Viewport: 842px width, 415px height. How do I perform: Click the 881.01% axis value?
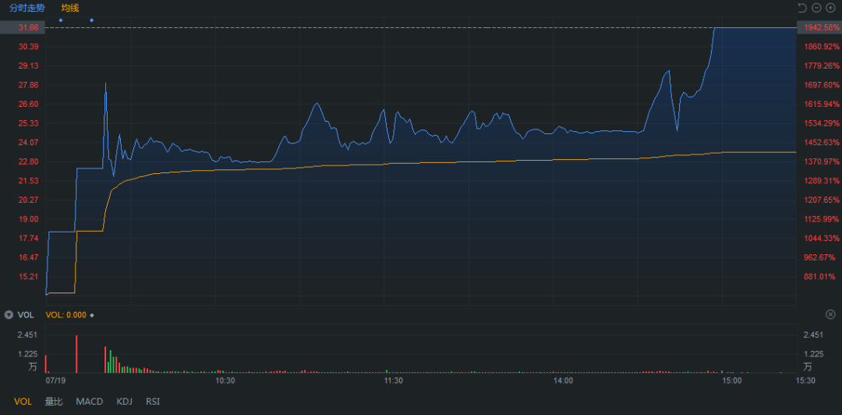[x=819, y=277]
